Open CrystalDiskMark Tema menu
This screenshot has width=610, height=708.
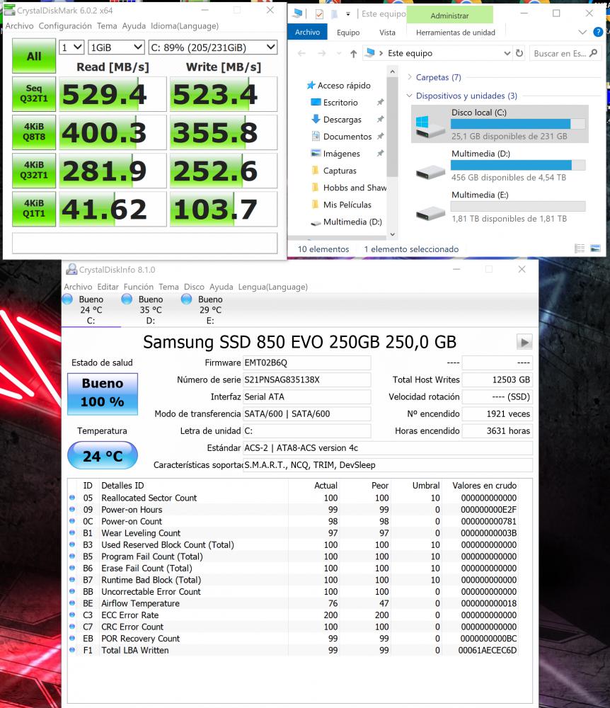[x=107, y=25]
